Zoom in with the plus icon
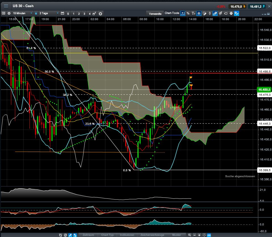Image resolution: width=272 pixels, height=237 pixels. 199,235
